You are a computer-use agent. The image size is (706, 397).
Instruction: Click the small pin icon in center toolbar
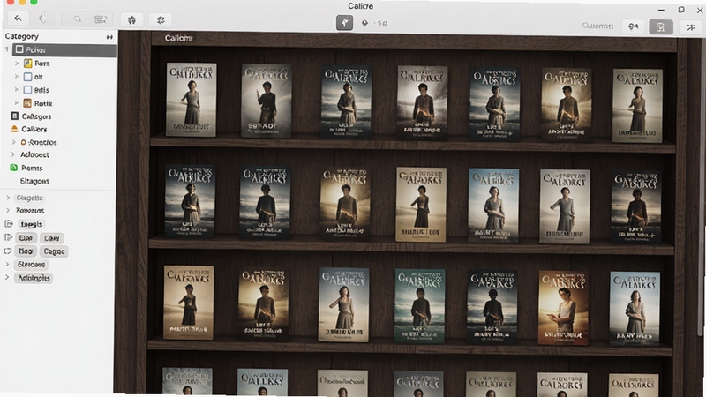click(x=364, y=23)
